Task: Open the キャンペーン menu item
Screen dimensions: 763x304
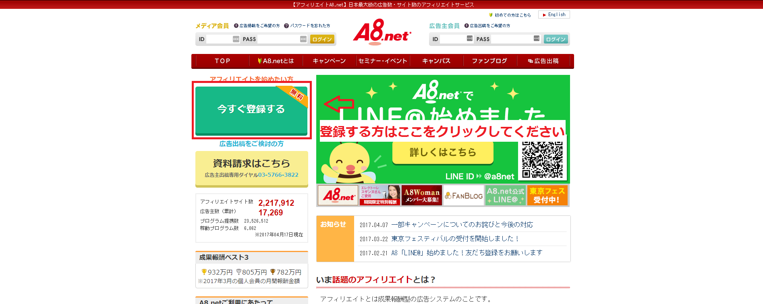Action: 329,61
